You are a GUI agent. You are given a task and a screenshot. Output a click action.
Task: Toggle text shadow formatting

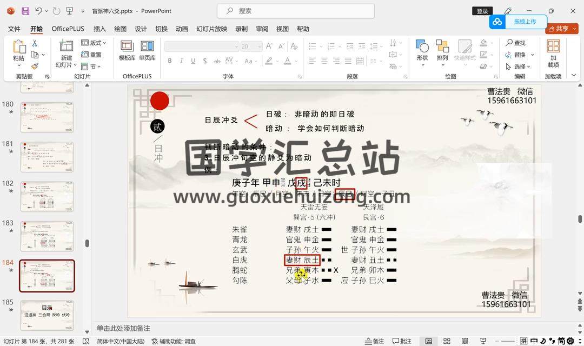click(205, 61)
